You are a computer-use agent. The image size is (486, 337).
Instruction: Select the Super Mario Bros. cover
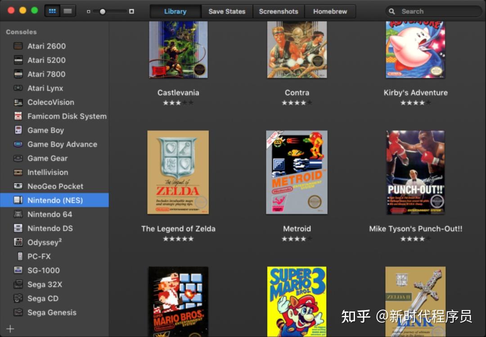[178, 302]
